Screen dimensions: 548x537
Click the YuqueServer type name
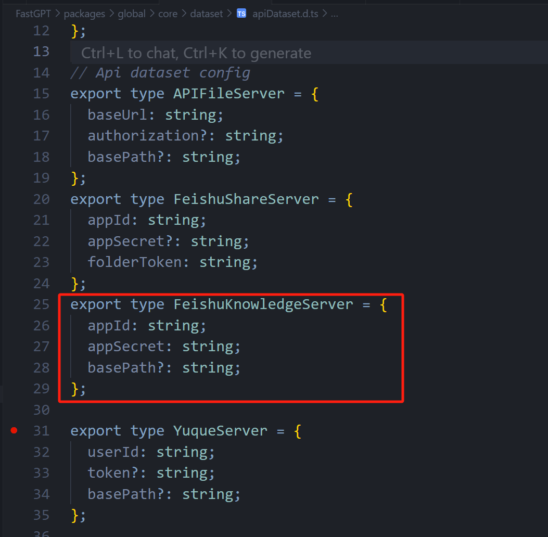[220, 431]
